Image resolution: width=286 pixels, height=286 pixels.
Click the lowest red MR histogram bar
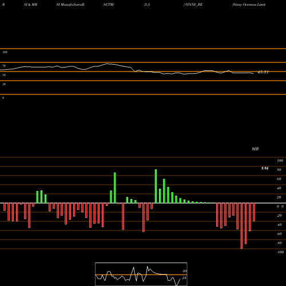click(x=241, y=226)
